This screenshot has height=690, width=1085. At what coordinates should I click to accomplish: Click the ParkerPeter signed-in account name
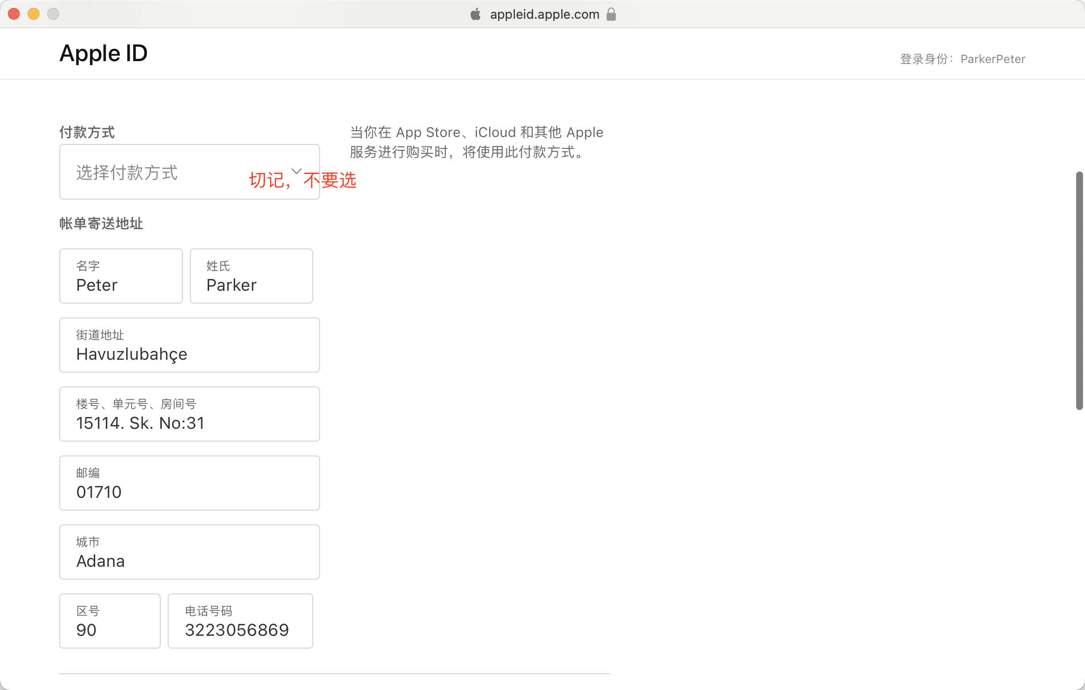tap(992, 59)
